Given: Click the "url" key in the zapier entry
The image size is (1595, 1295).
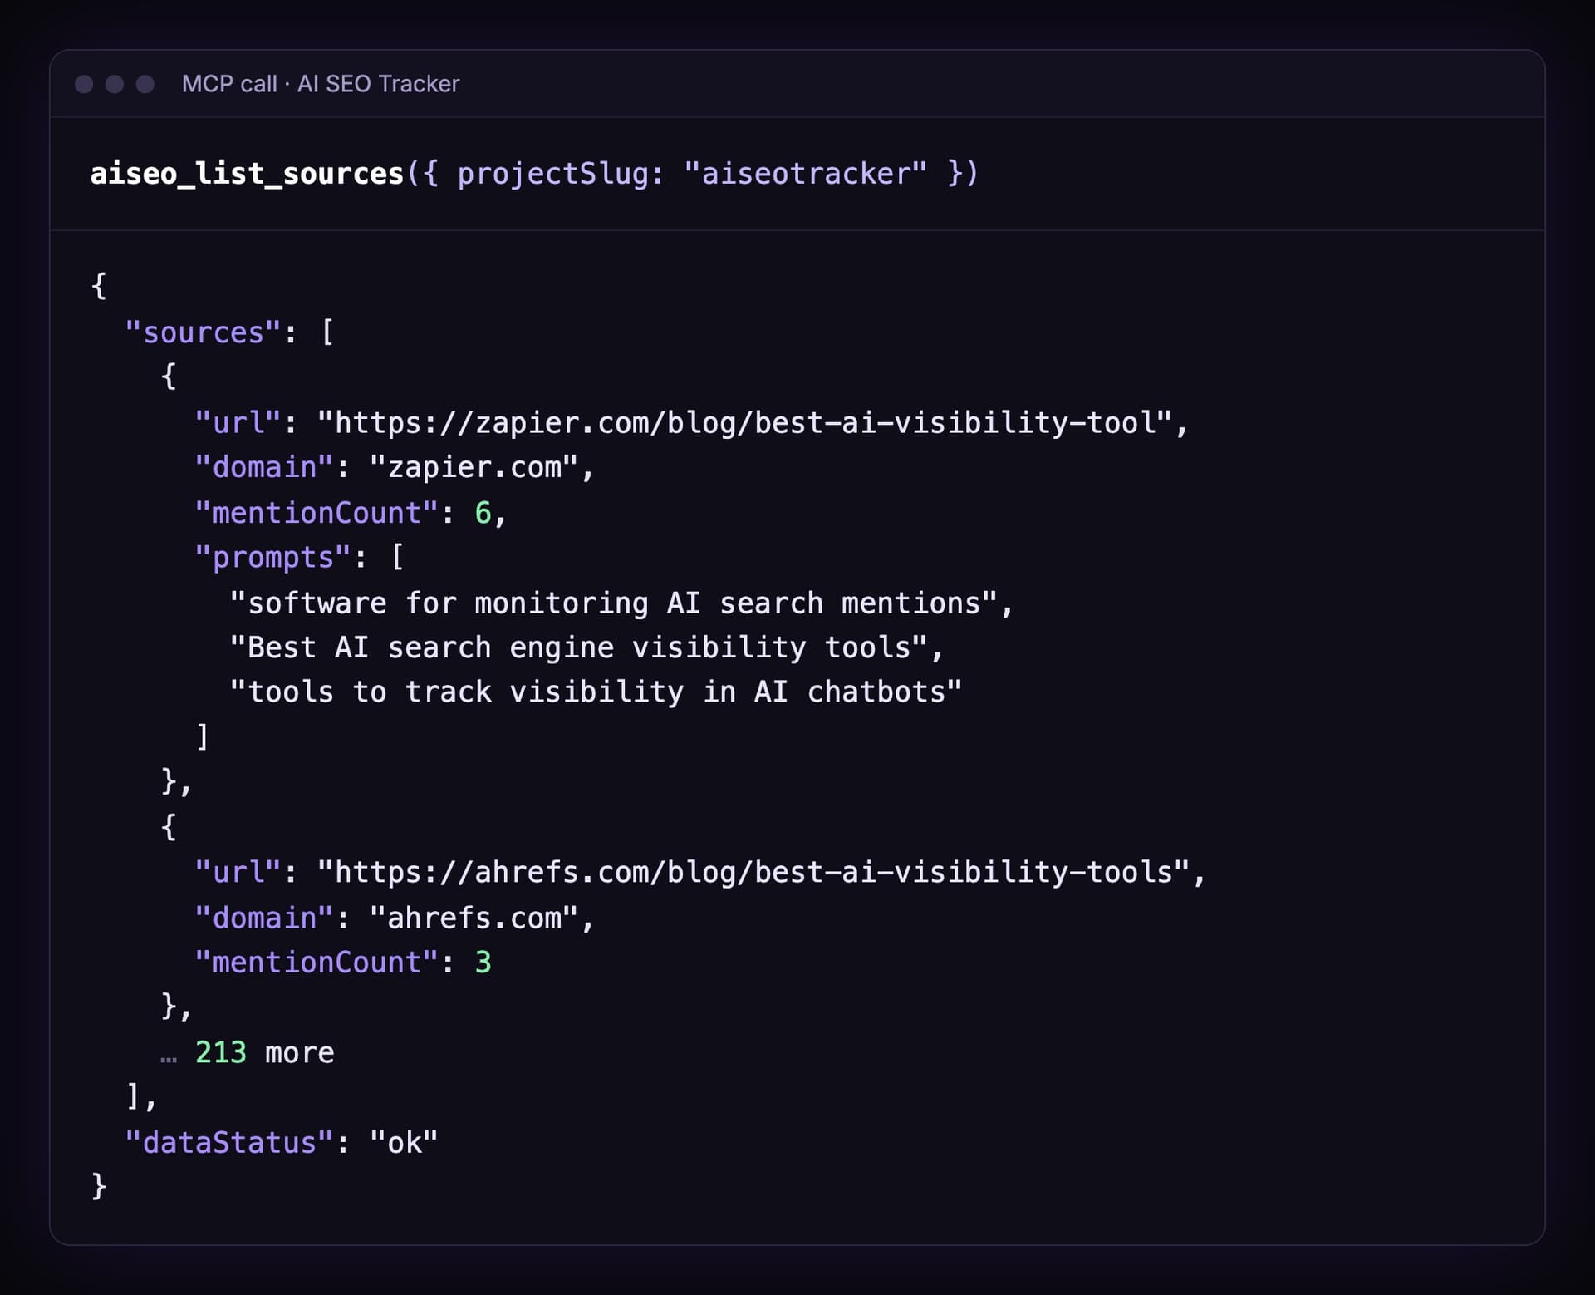Looking at the screenshot, I should coord(238,422).
